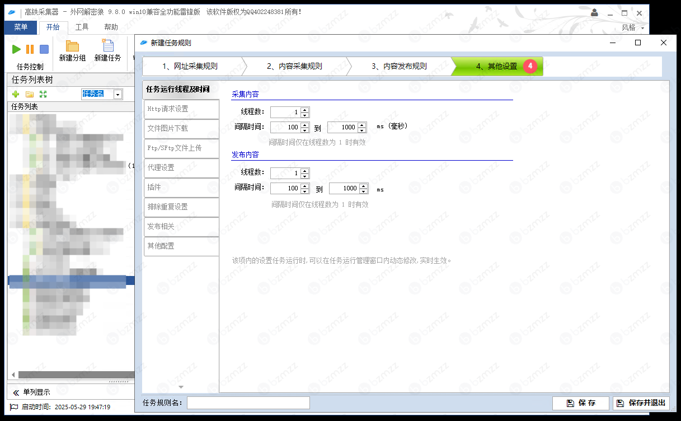
Task: Open the 插件 side tab
Action: tap(181, 187)
